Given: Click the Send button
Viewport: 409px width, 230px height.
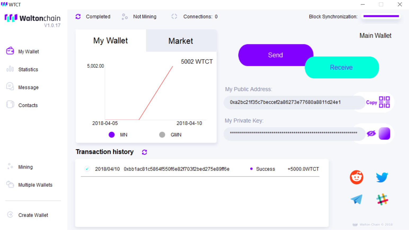Looking at the screenshot, I should [276, 55].
